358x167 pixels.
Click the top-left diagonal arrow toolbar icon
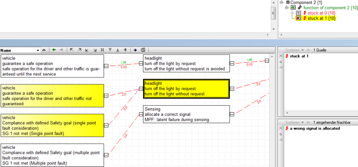(72, 50)
